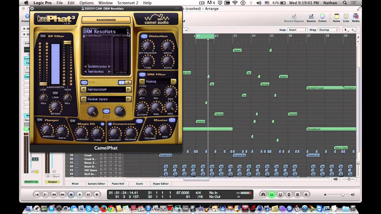This screenshot has width=381, height=214.
Task: Open the Sample Editor tab
Action: coord(96,184)
